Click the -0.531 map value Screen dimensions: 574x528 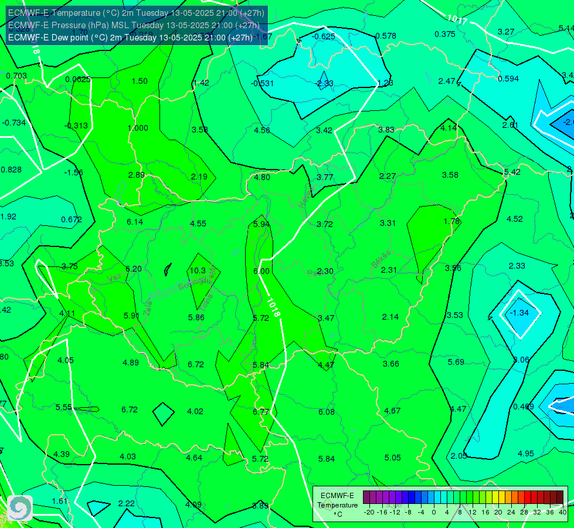(x=262, y=83)
